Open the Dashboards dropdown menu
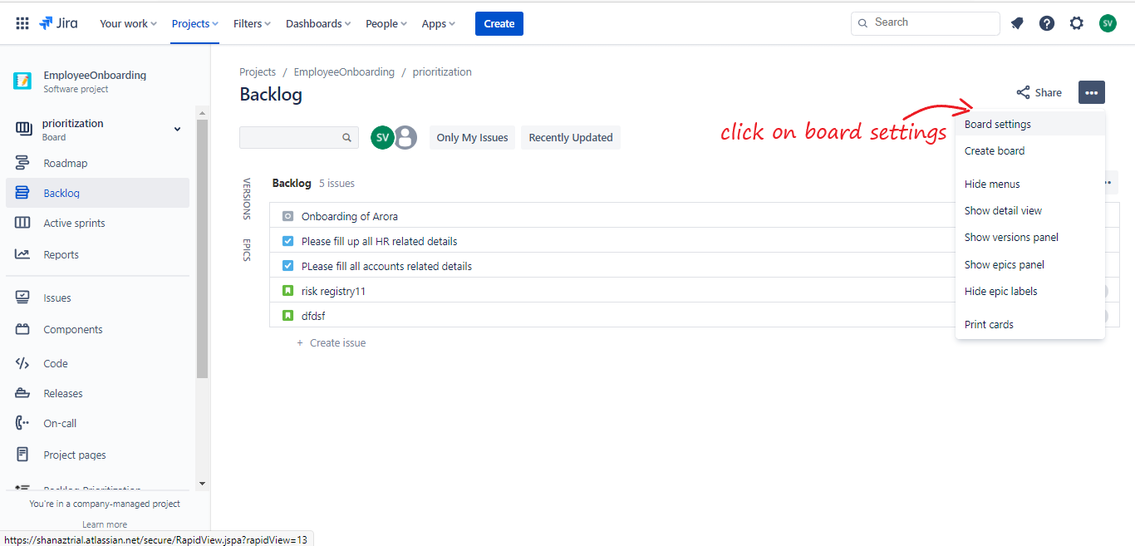 point(318,23)
